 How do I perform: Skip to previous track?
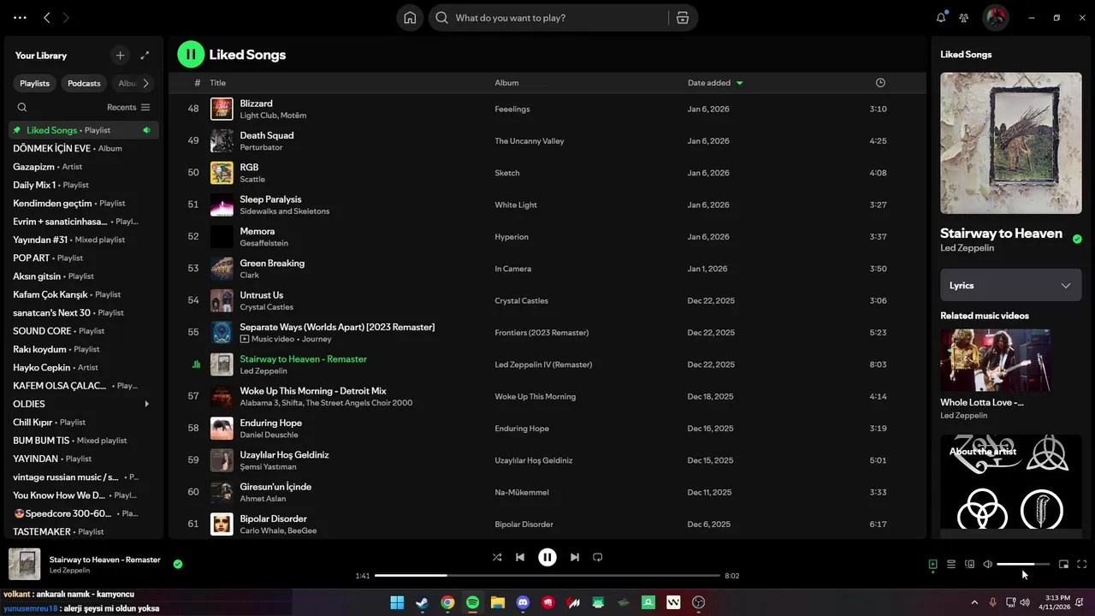click(520, 557)
